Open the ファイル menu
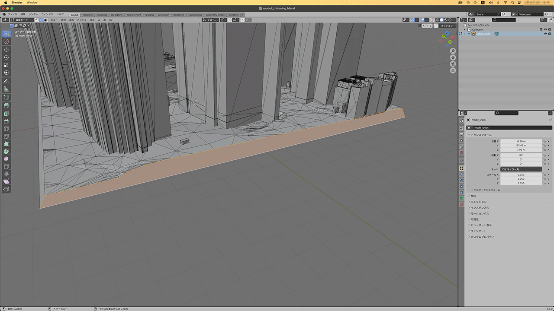Viewport: 554px width, 311px height. [x=13, y=14]
